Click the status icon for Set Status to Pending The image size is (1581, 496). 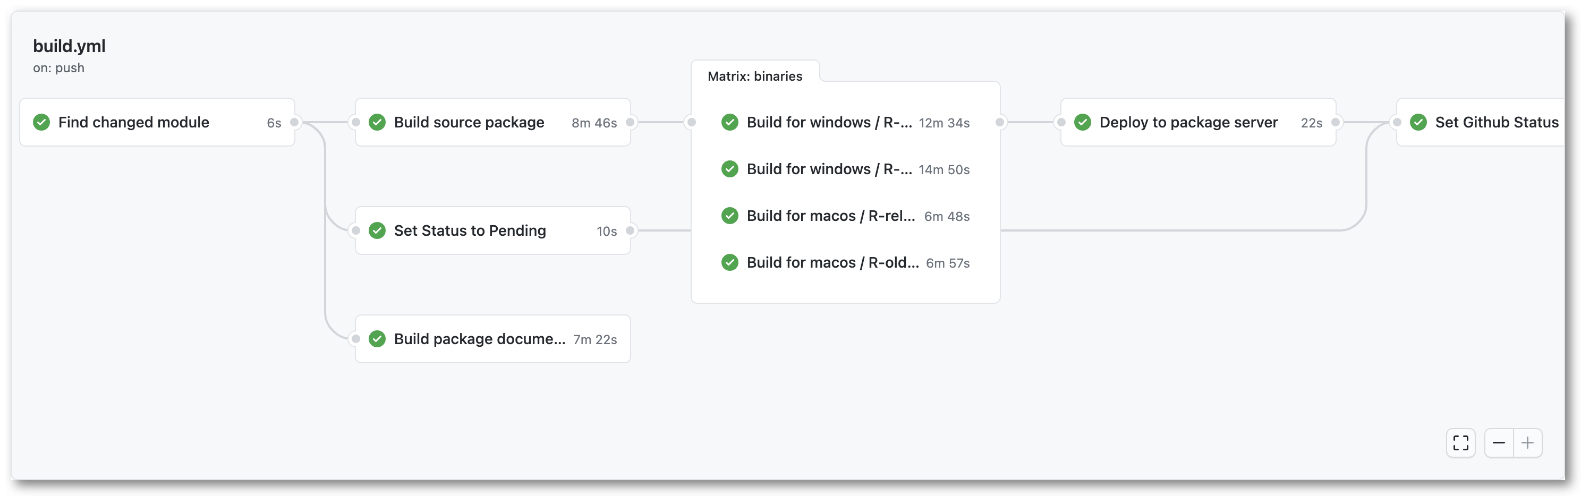[x=377, y=230]
